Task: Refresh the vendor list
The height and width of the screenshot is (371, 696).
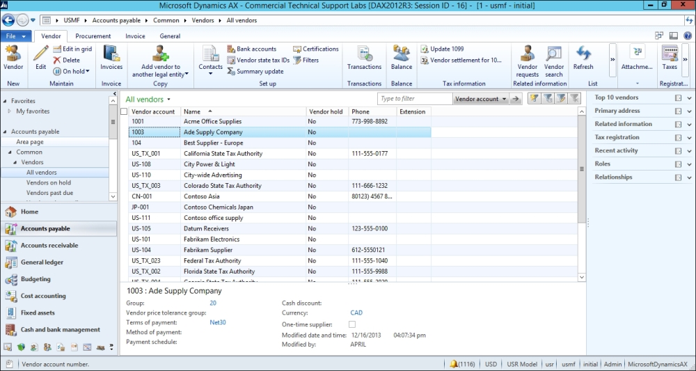Action: point(583,58)
